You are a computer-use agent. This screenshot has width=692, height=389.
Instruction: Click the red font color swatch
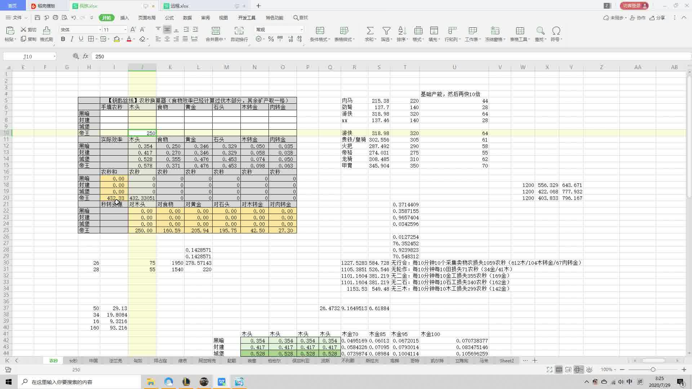(129, 39)
